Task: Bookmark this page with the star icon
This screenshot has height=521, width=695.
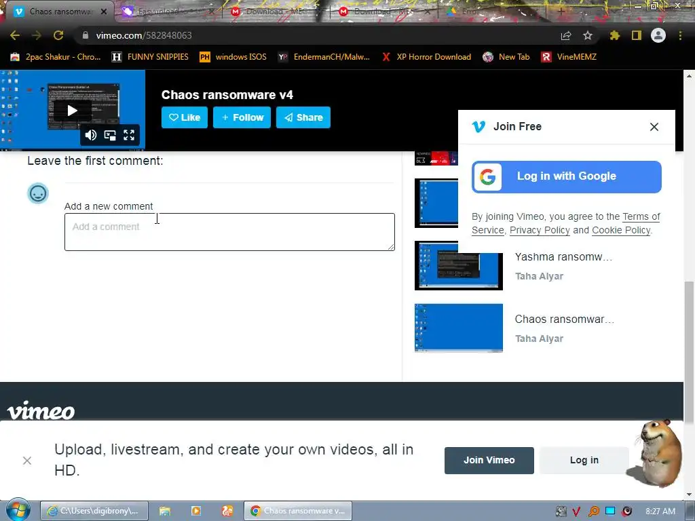Action: pyautogui.click(x=588, y=35)
